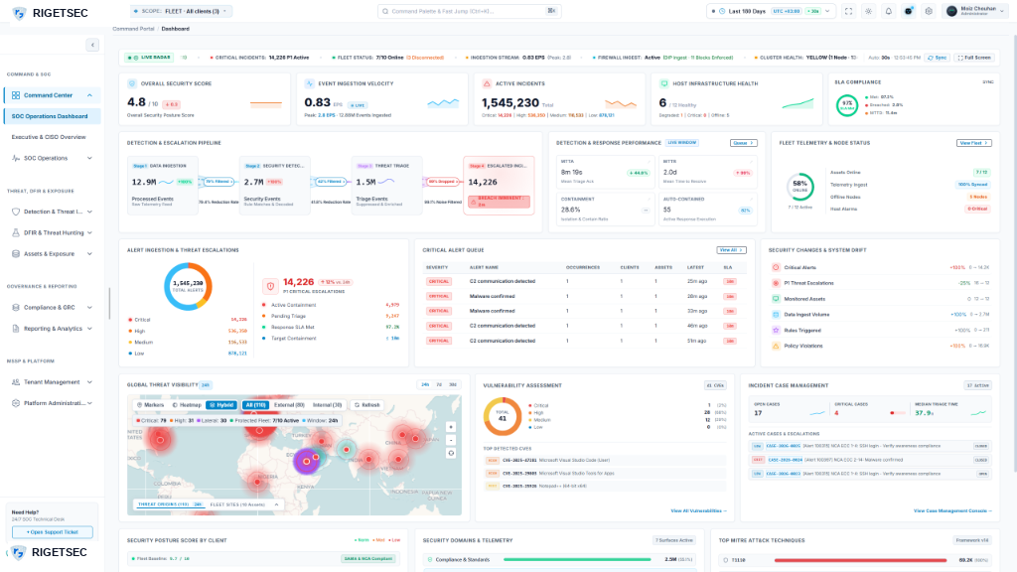Select the Markers map mode

[x=150, y=405]
